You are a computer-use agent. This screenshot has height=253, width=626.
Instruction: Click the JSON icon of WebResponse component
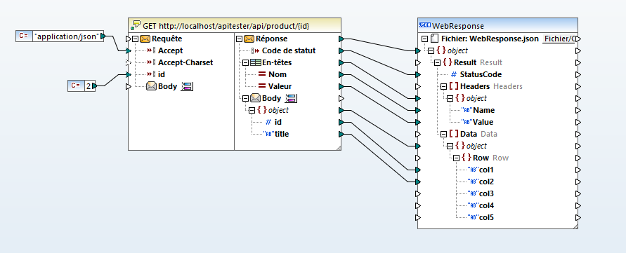click(x=424, y=25)
